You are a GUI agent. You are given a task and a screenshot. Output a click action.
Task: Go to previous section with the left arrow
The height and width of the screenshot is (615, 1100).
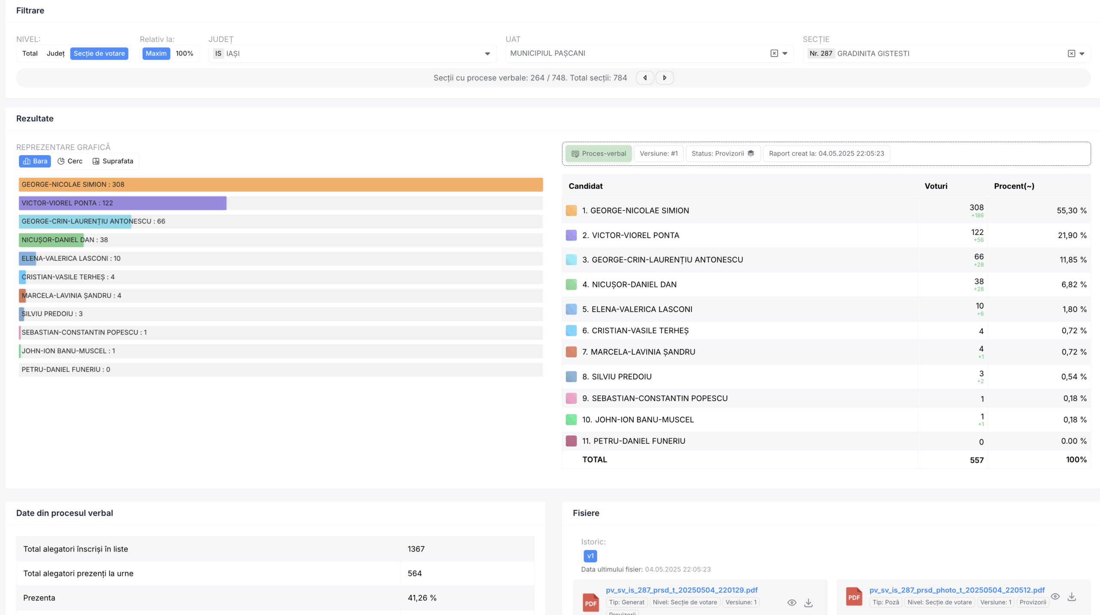pyautogui.click(x=645, y=78)
